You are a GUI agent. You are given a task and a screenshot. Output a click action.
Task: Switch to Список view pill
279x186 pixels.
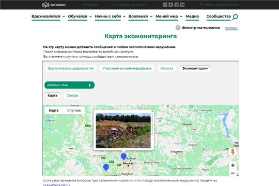(72, 96)
